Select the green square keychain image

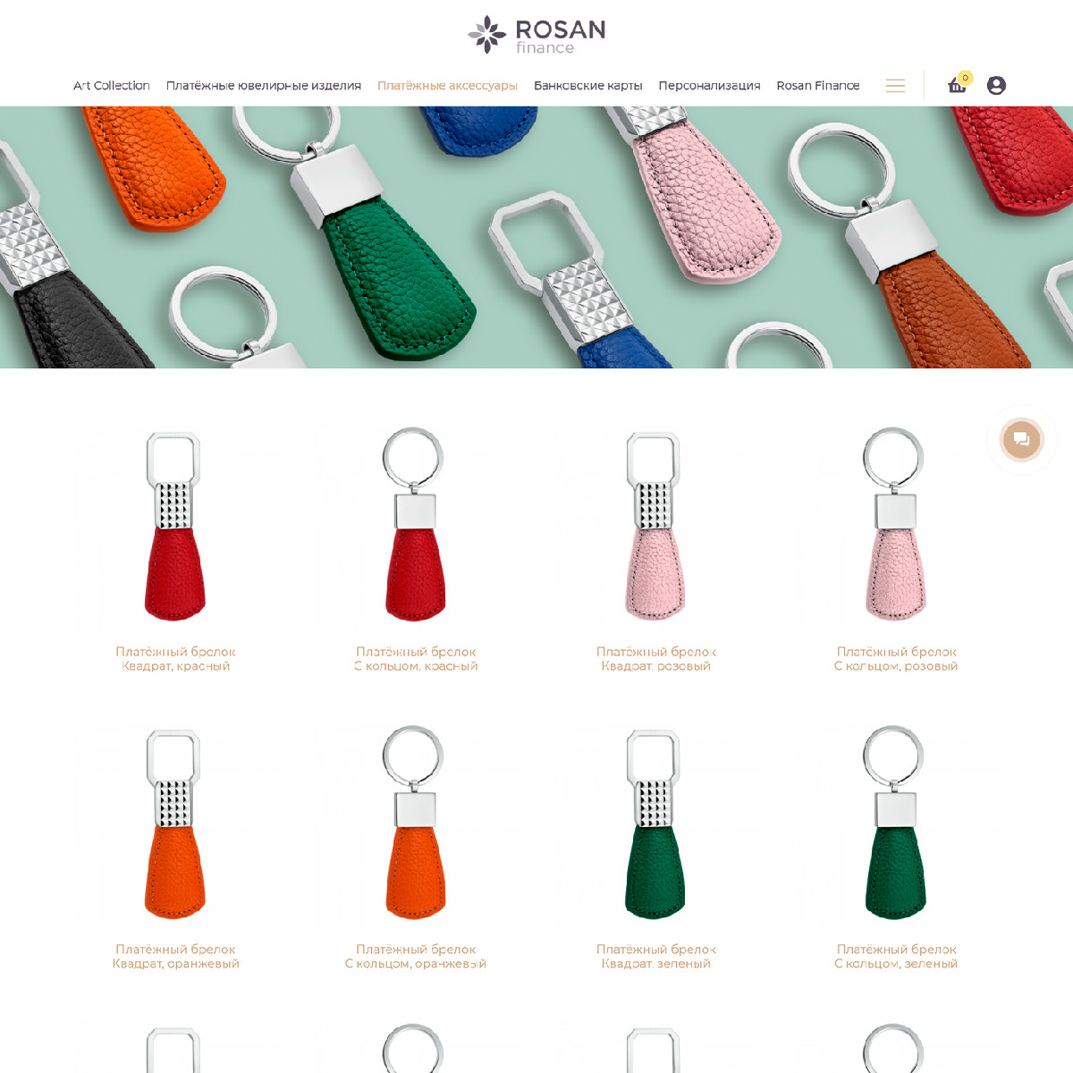(656, 824)
